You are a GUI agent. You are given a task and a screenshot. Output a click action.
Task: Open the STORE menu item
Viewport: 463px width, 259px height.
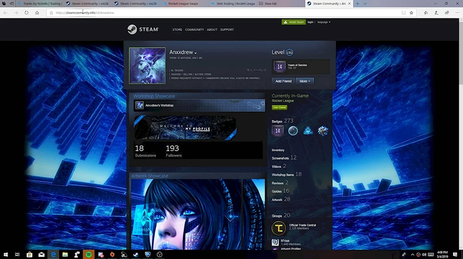point(177,30)
